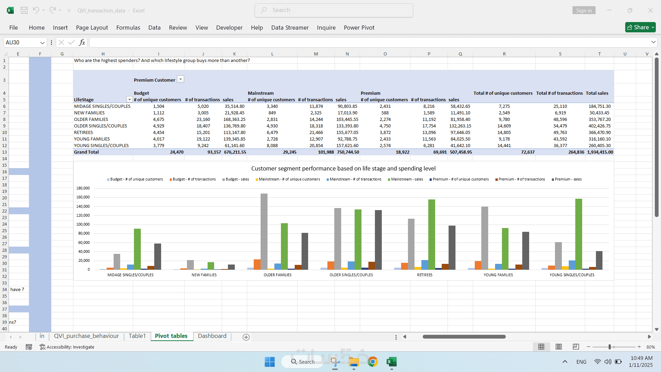This screenshot has height=372, width=661.
Task: Open Chrome from the taskbar
Action: tap(373, 362)
